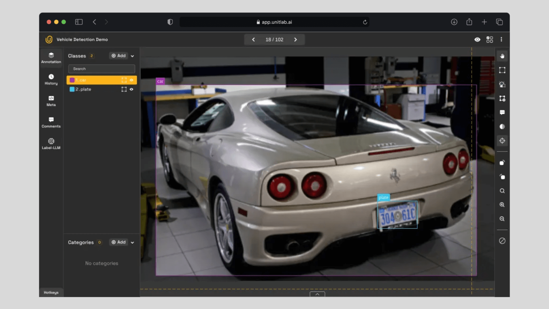Viewport: 549px width, 309px height.
Task: Toggle the header eye preview icon
Action: [477, 39]
